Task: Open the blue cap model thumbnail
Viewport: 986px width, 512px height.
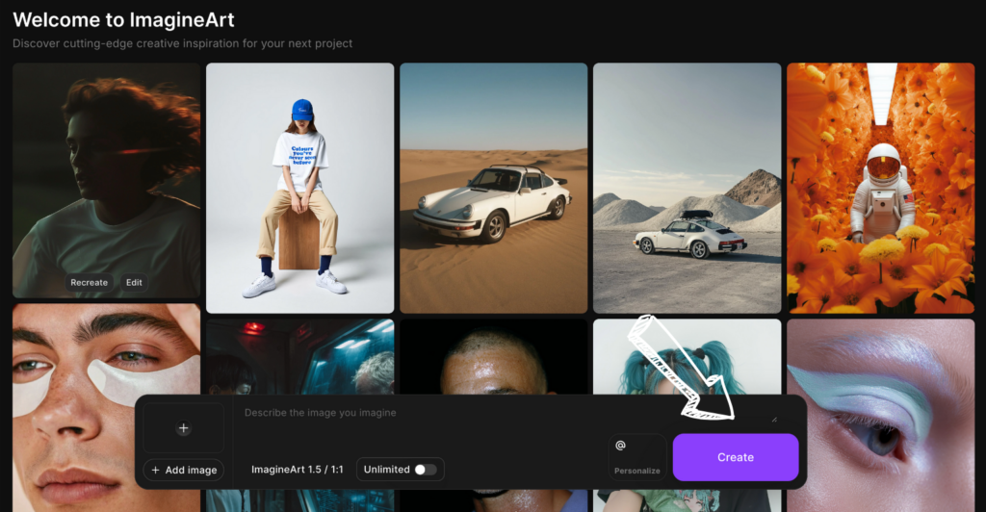Action: coord(300,188)
